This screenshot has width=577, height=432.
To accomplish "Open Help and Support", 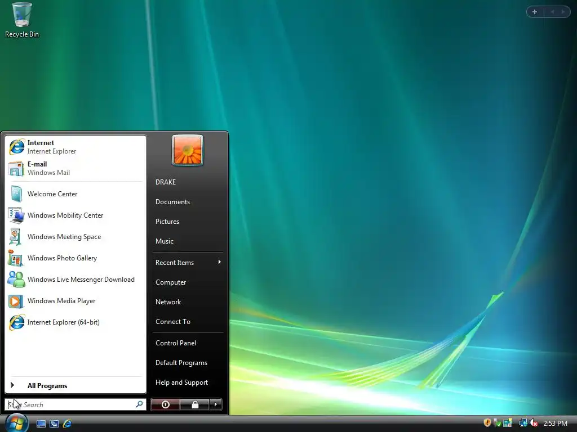I will [188, 382].
